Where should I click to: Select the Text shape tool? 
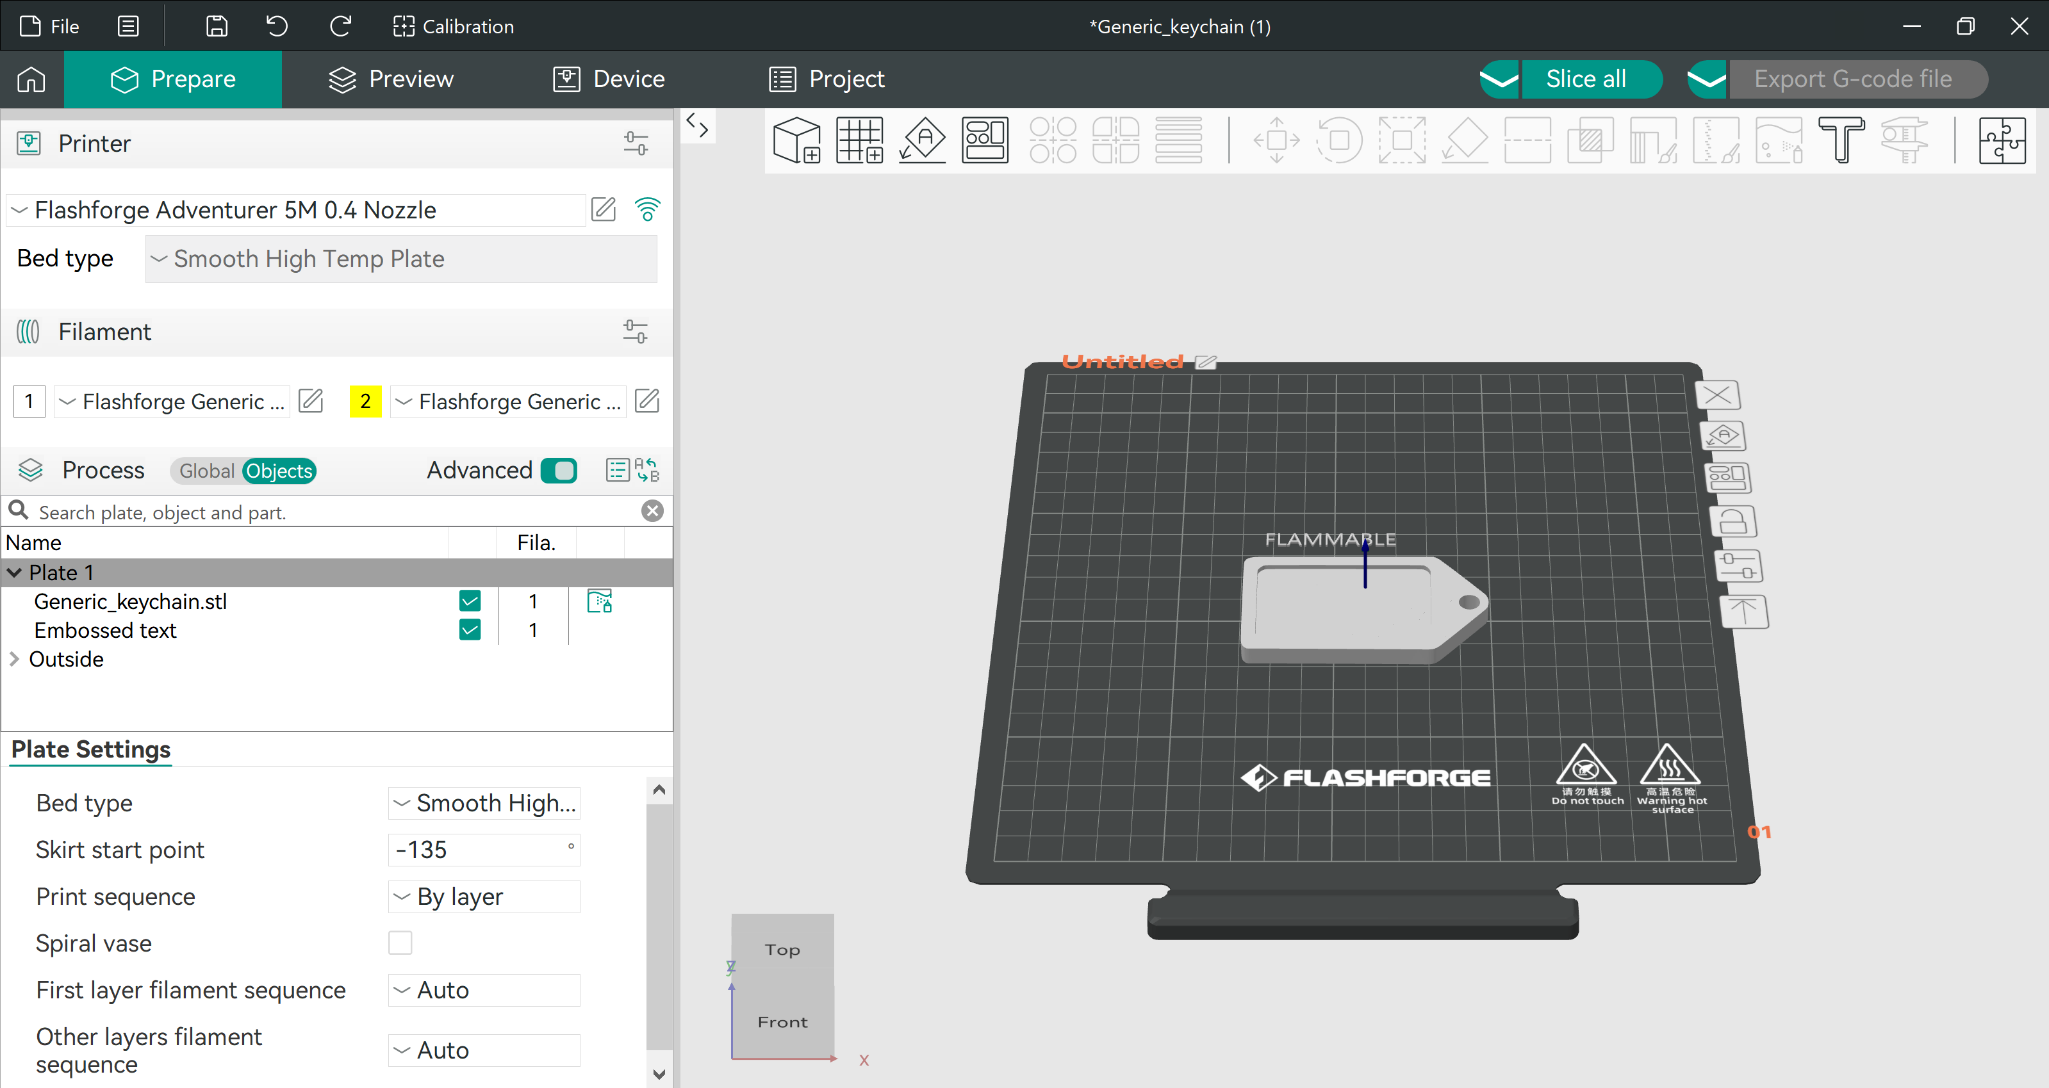click(x=1841, y=140)
